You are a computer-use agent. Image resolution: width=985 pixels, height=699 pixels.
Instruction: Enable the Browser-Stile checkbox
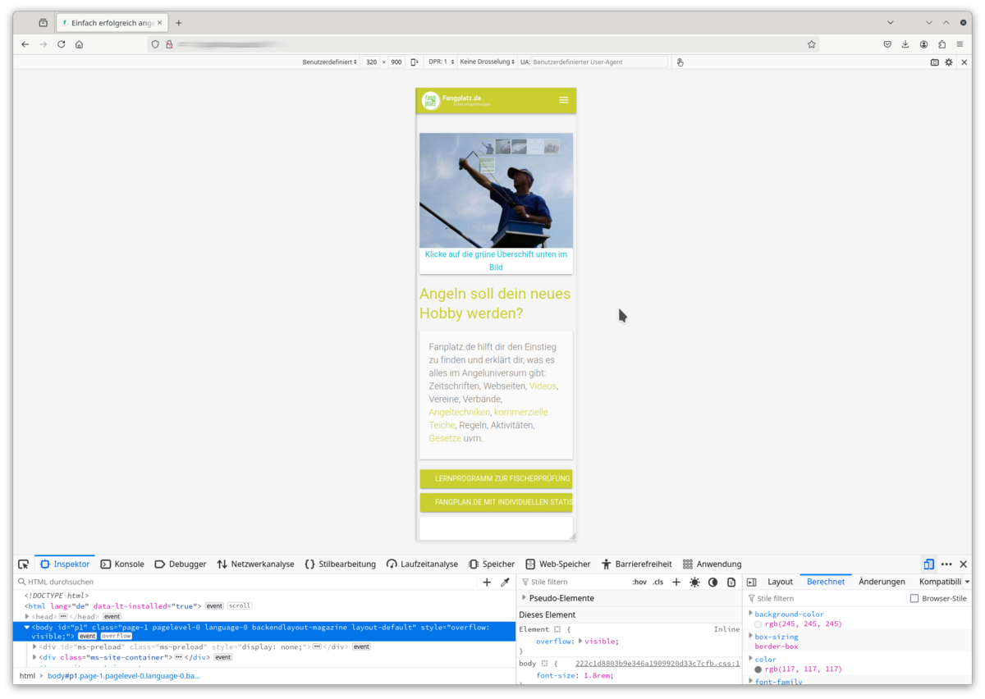coord(914,599)
